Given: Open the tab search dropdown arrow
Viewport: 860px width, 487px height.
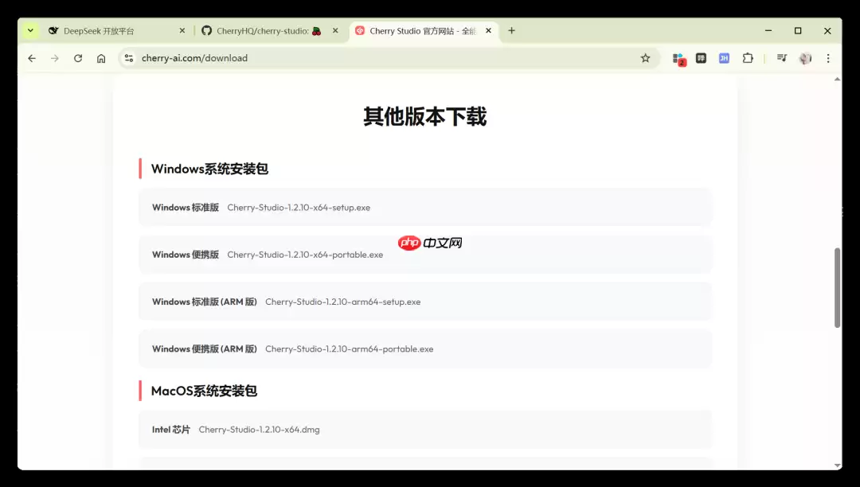Looking at the screenshot, I should coord(29,30).
